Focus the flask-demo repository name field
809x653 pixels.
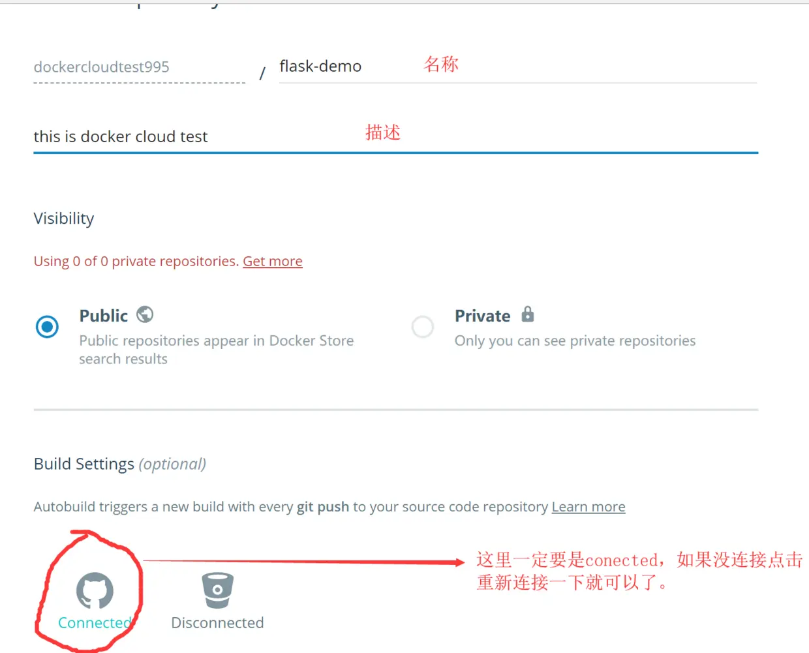coord(518,67)
